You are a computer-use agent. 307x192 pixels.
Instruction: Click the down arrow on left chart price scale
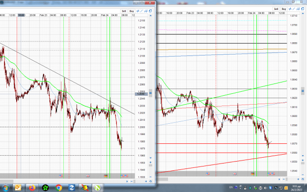151,158
